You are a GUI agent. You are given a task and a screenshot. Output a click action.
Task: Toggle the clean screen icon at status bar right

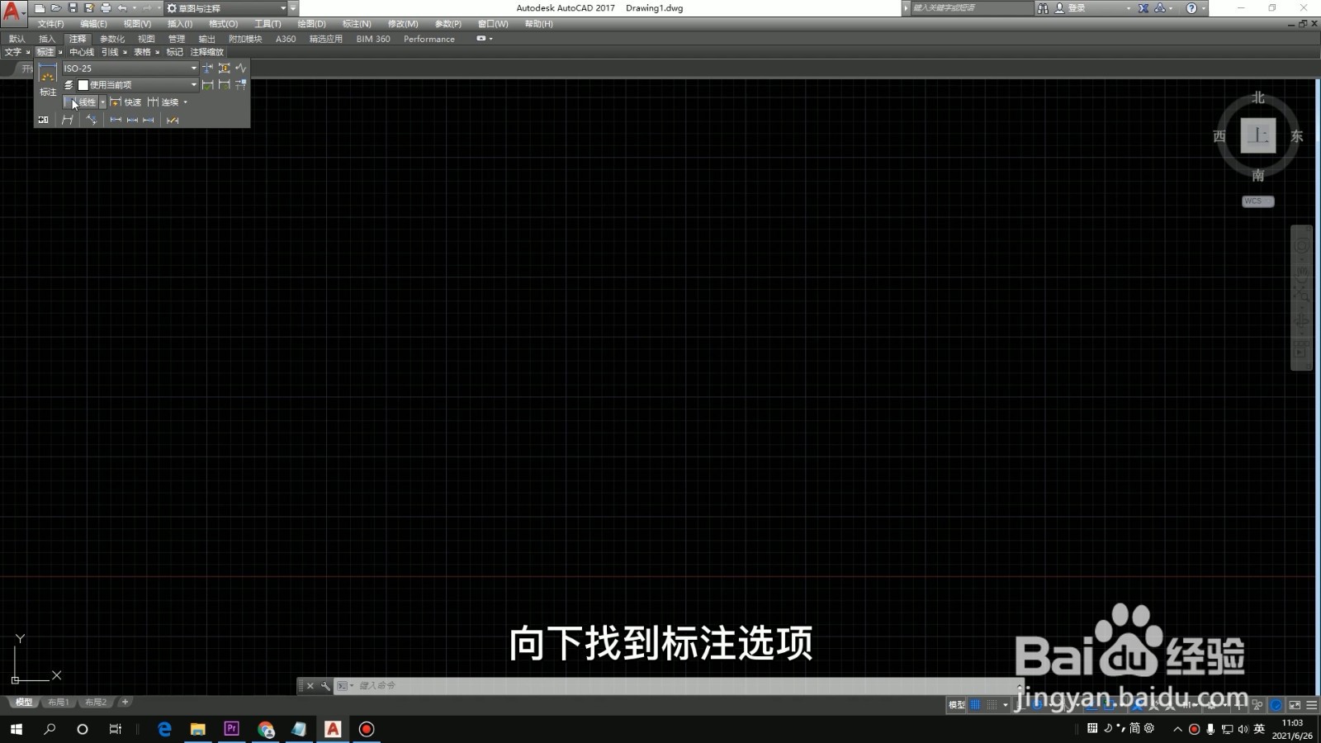(x=1294, y=704)
